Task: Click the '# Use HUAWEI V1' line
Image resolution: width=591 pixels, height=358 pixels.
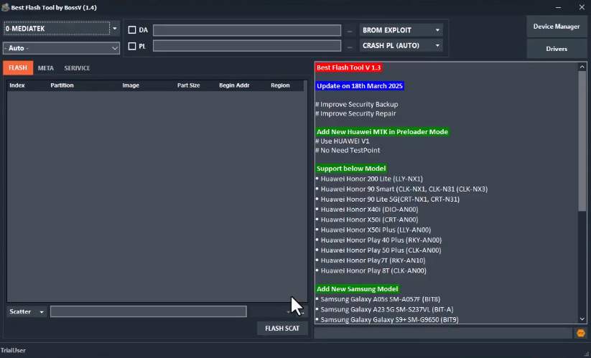Action: (x=343, y=141)
